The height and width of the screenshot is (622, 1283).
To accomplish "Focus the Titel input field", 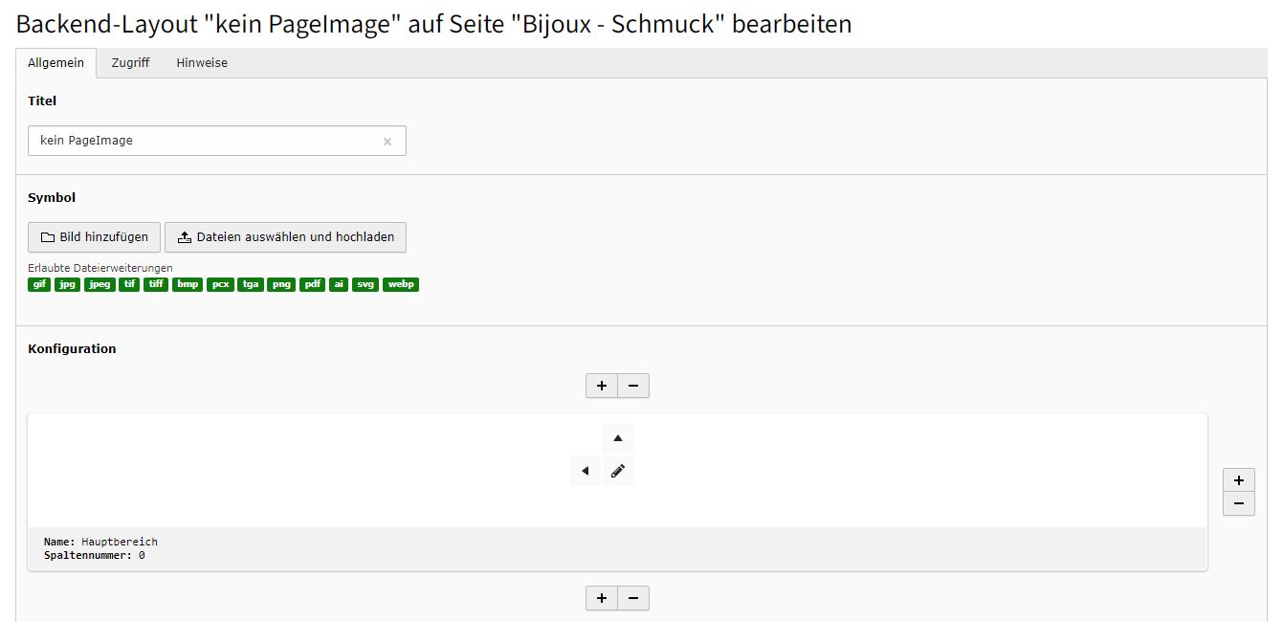I will coord(217,141).
